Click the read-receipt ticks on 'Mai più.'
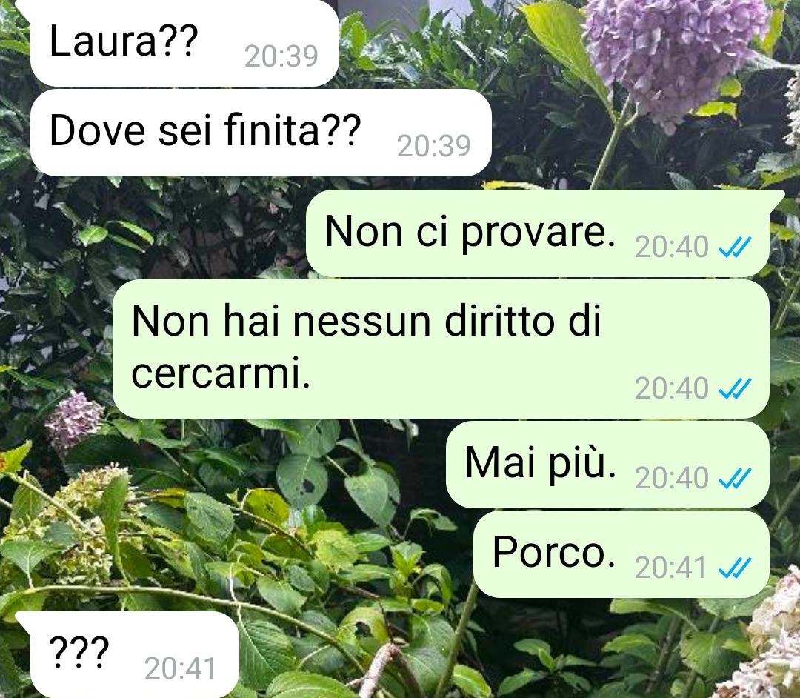Viewport: 800px width, 698px height. pyautogui.click(x=734, y=478)
